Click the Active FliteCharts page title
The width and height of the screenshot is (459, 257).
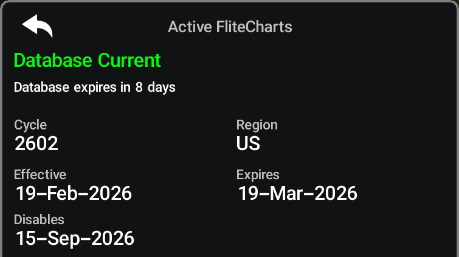pyautogui.click(x=230, y=27)
